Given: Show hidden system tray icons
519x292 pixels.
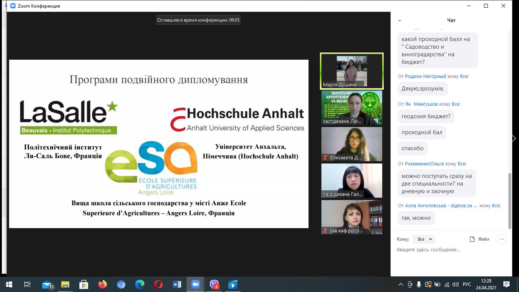Looking at the screenshot, I should (401, 284).
